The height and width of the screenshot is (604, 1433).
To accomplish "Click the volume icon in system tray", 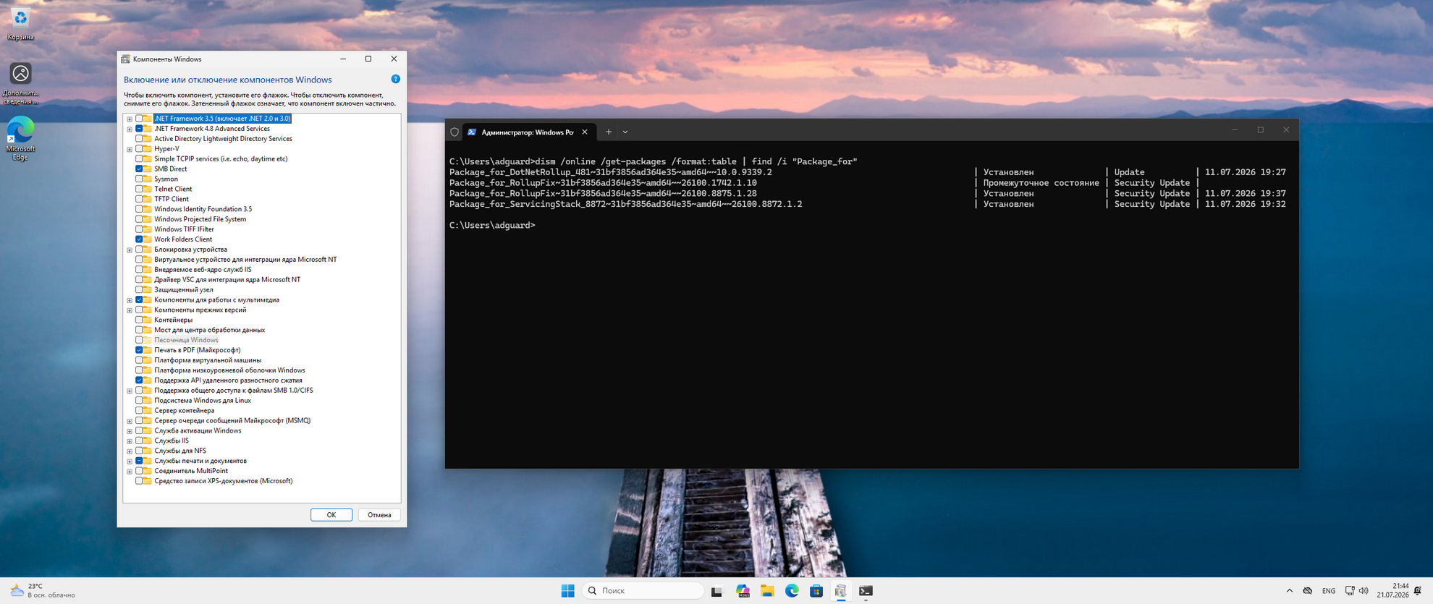I will tap(1364, 591).
